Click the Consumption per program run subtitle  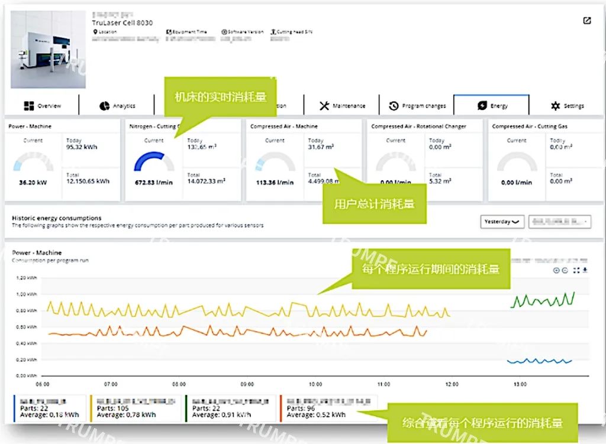pos(50,261)
